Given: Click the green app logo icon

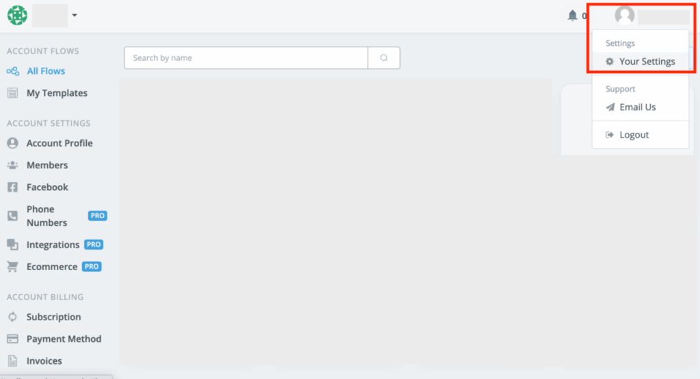Looking at the screenshot, I should pyautogui.click(x=17, y=15).
